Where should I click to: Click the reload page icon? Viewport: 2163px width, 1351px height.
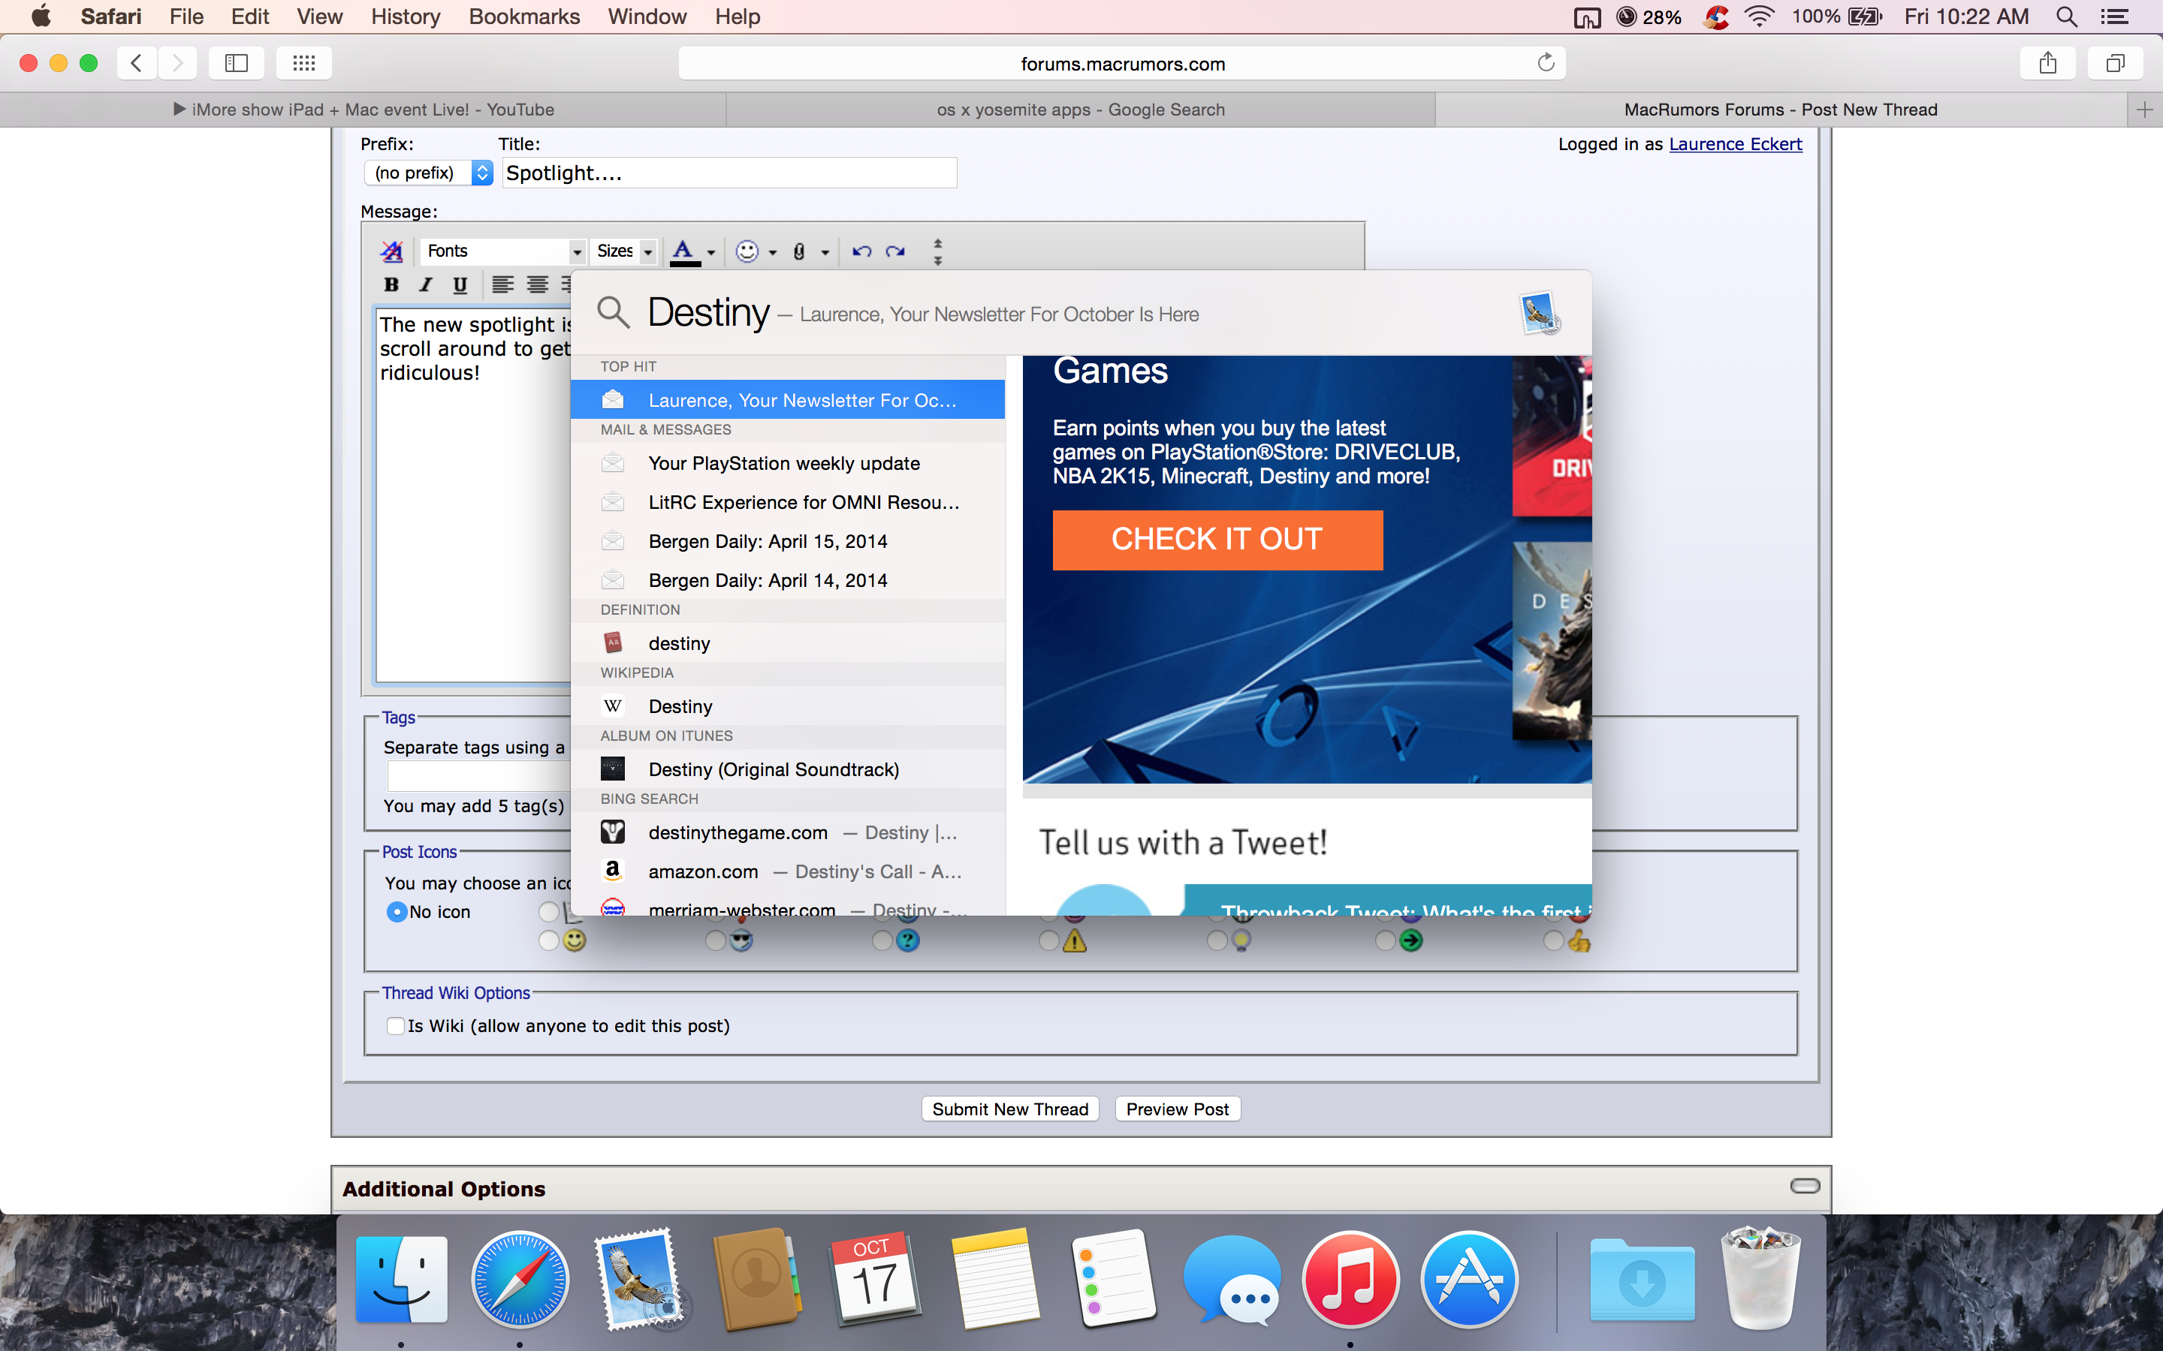tap(1546, 62)
